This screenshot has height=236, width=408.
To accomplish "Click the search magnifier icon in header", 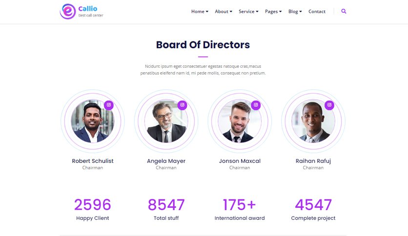I will [x=344, y=11].
